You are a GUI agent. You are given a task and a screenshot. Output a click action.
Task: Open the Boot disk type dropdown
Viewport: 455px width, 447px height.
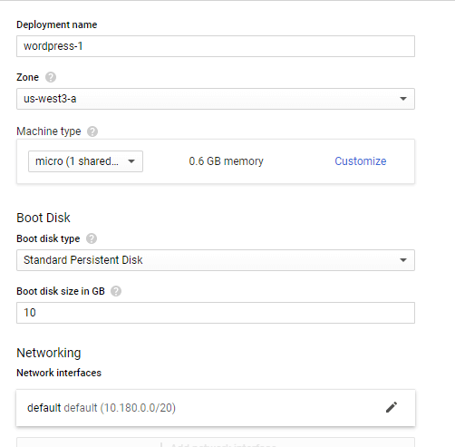tap(216, 260)
